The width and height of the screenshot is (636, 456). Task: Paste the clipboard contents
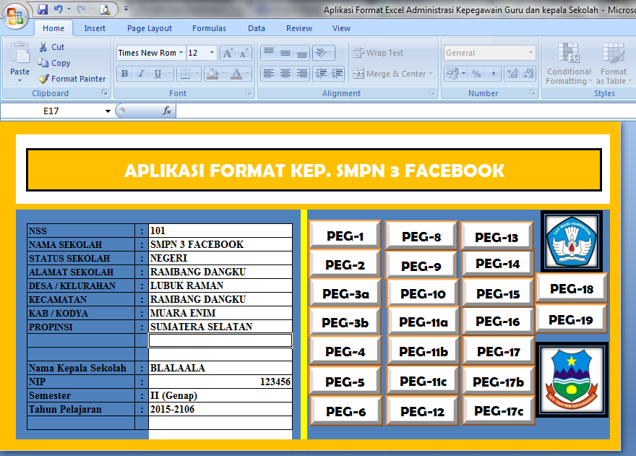pos(20,58)
